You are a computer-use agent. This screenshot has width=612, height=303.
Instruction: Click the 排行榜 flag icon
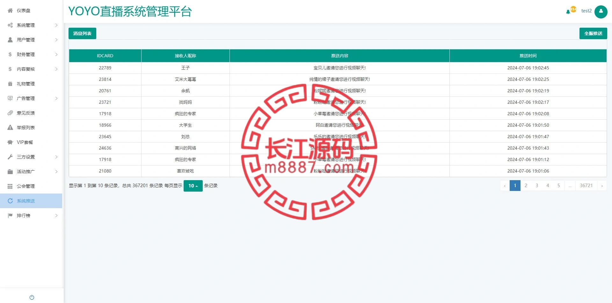[x=10, y=215]
